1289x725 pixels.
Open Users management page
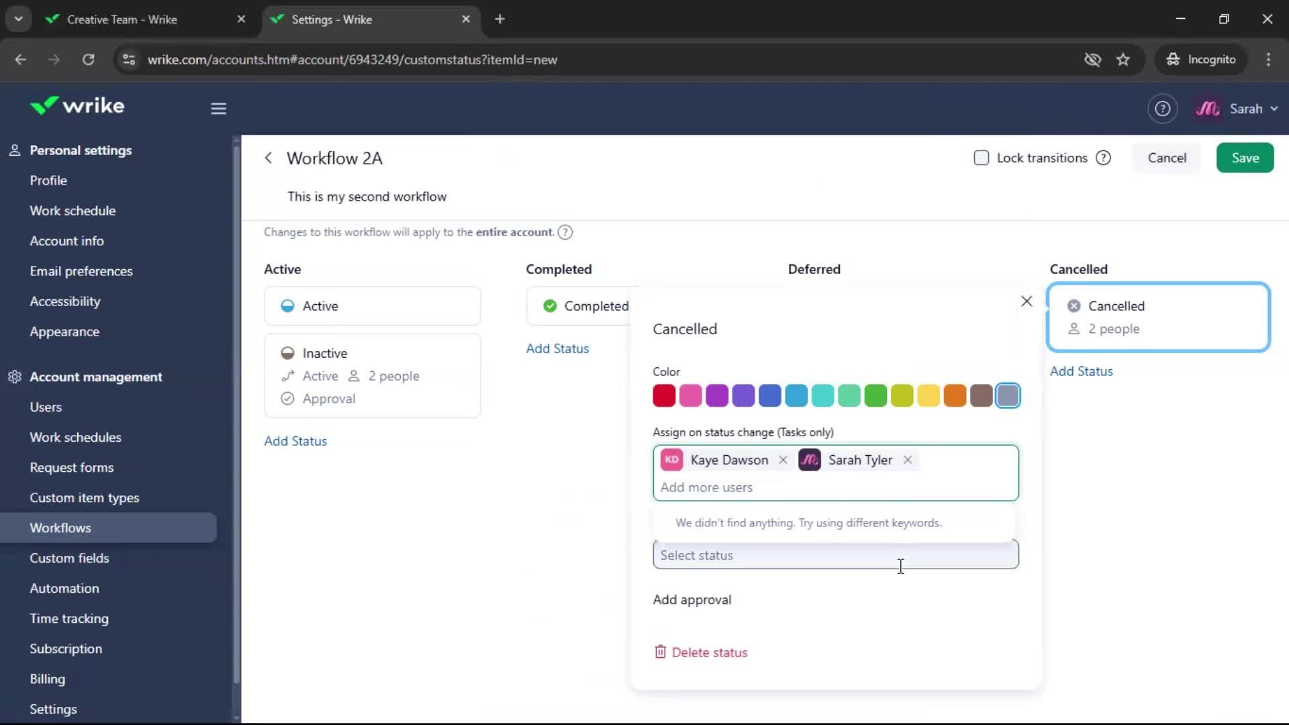[46, 407]
